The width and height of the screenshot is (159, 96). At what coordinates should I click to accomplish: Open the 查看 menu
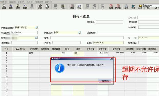tap(21, 2)
